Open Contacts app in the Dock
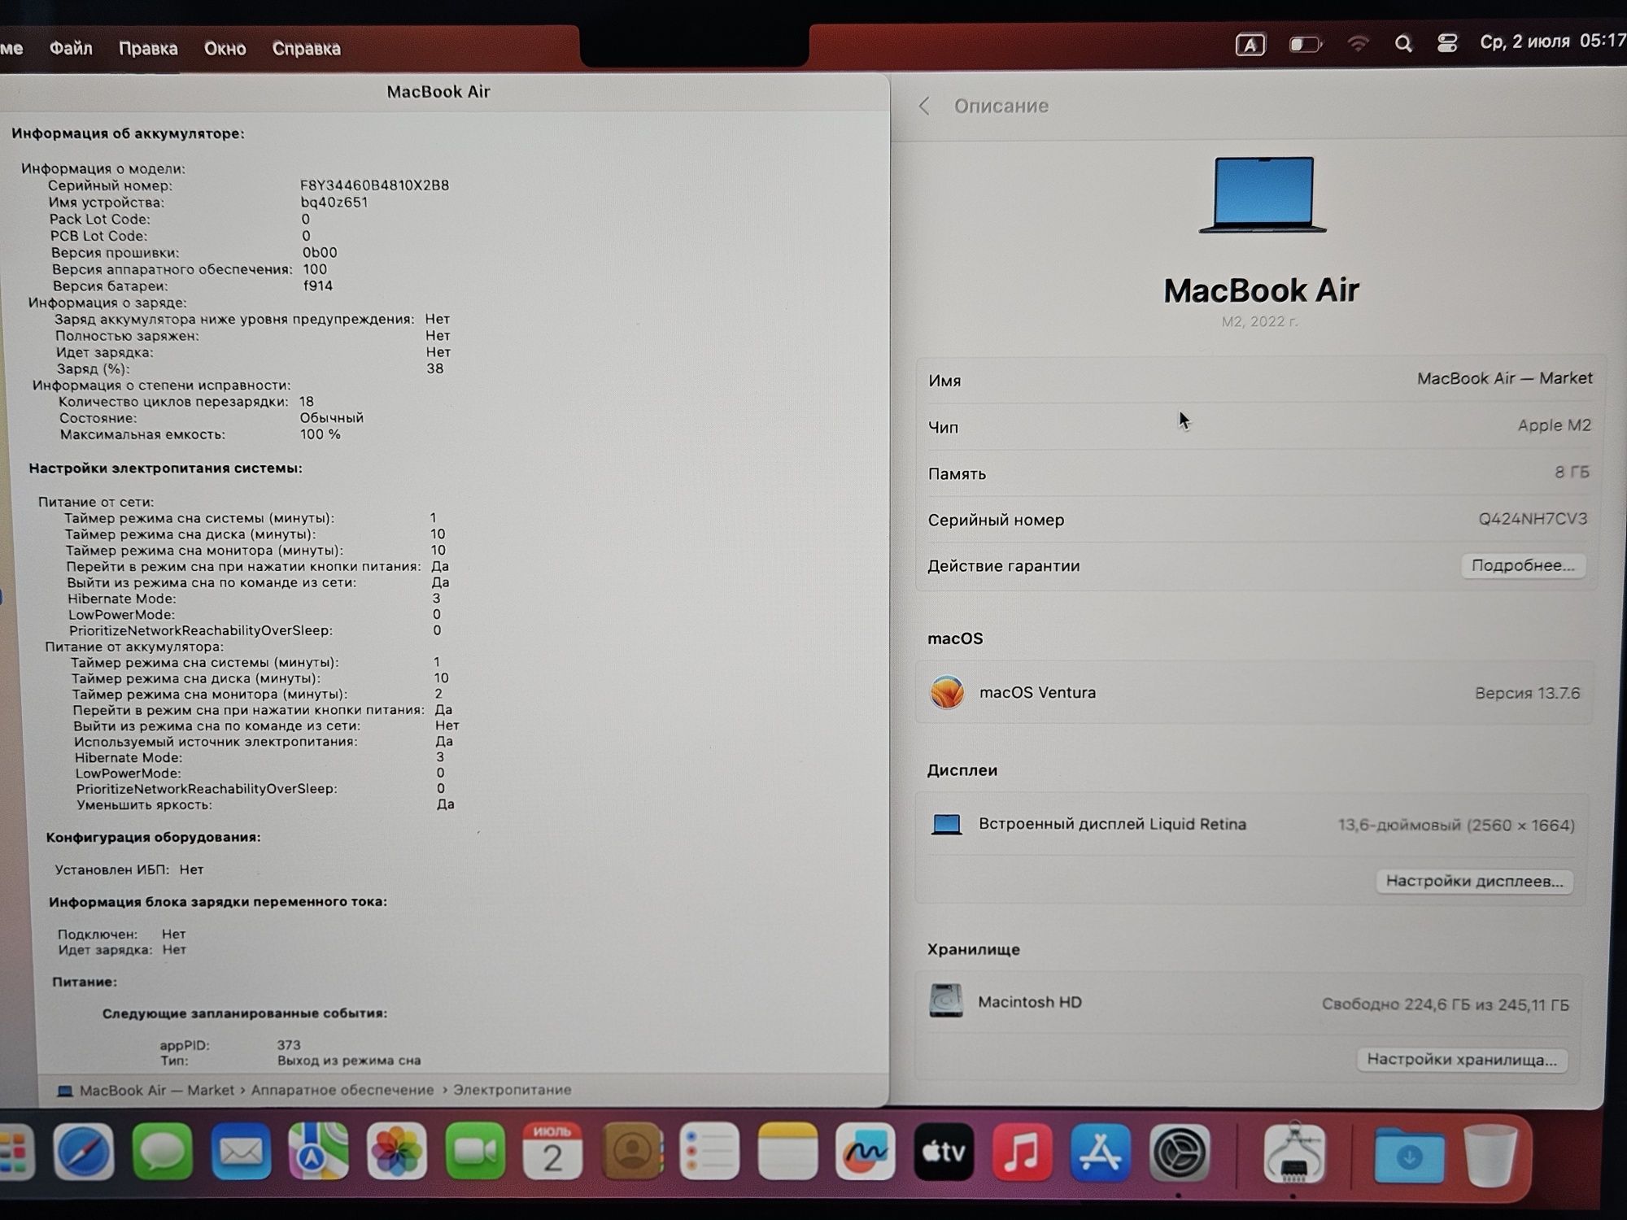1627x1220 pixels. point(632,1152)
